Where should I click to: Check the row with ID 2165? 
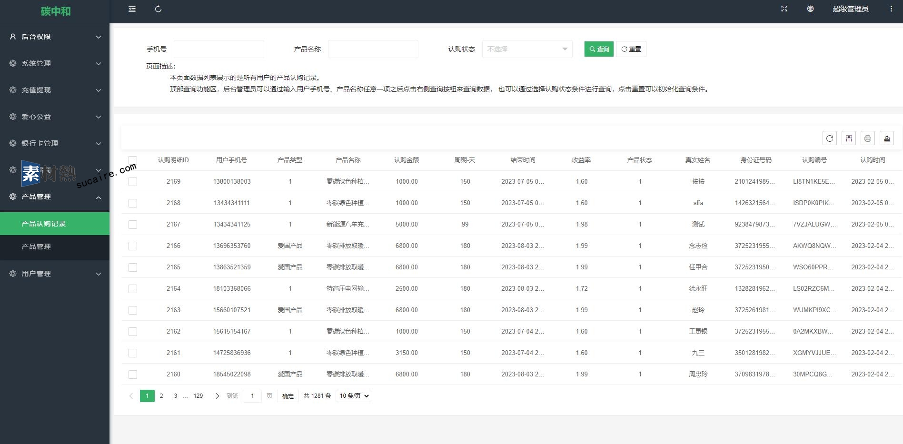tap(133, 267)
